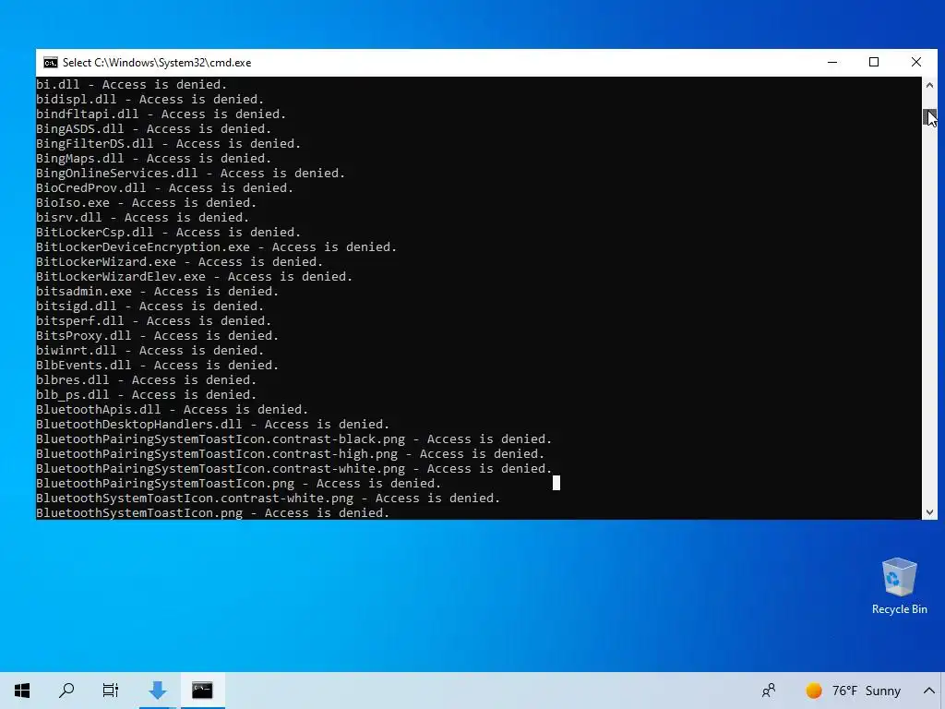Click the BioIso.exe output line
This screenshot has height=709, width=945.
[x=147, y=202]
